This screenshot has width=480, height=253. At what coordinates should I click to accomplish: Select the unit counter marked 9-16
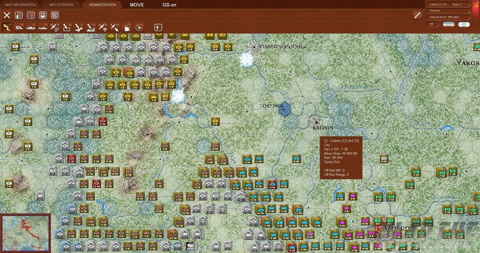pyautogui.click(x=236, y=184)
